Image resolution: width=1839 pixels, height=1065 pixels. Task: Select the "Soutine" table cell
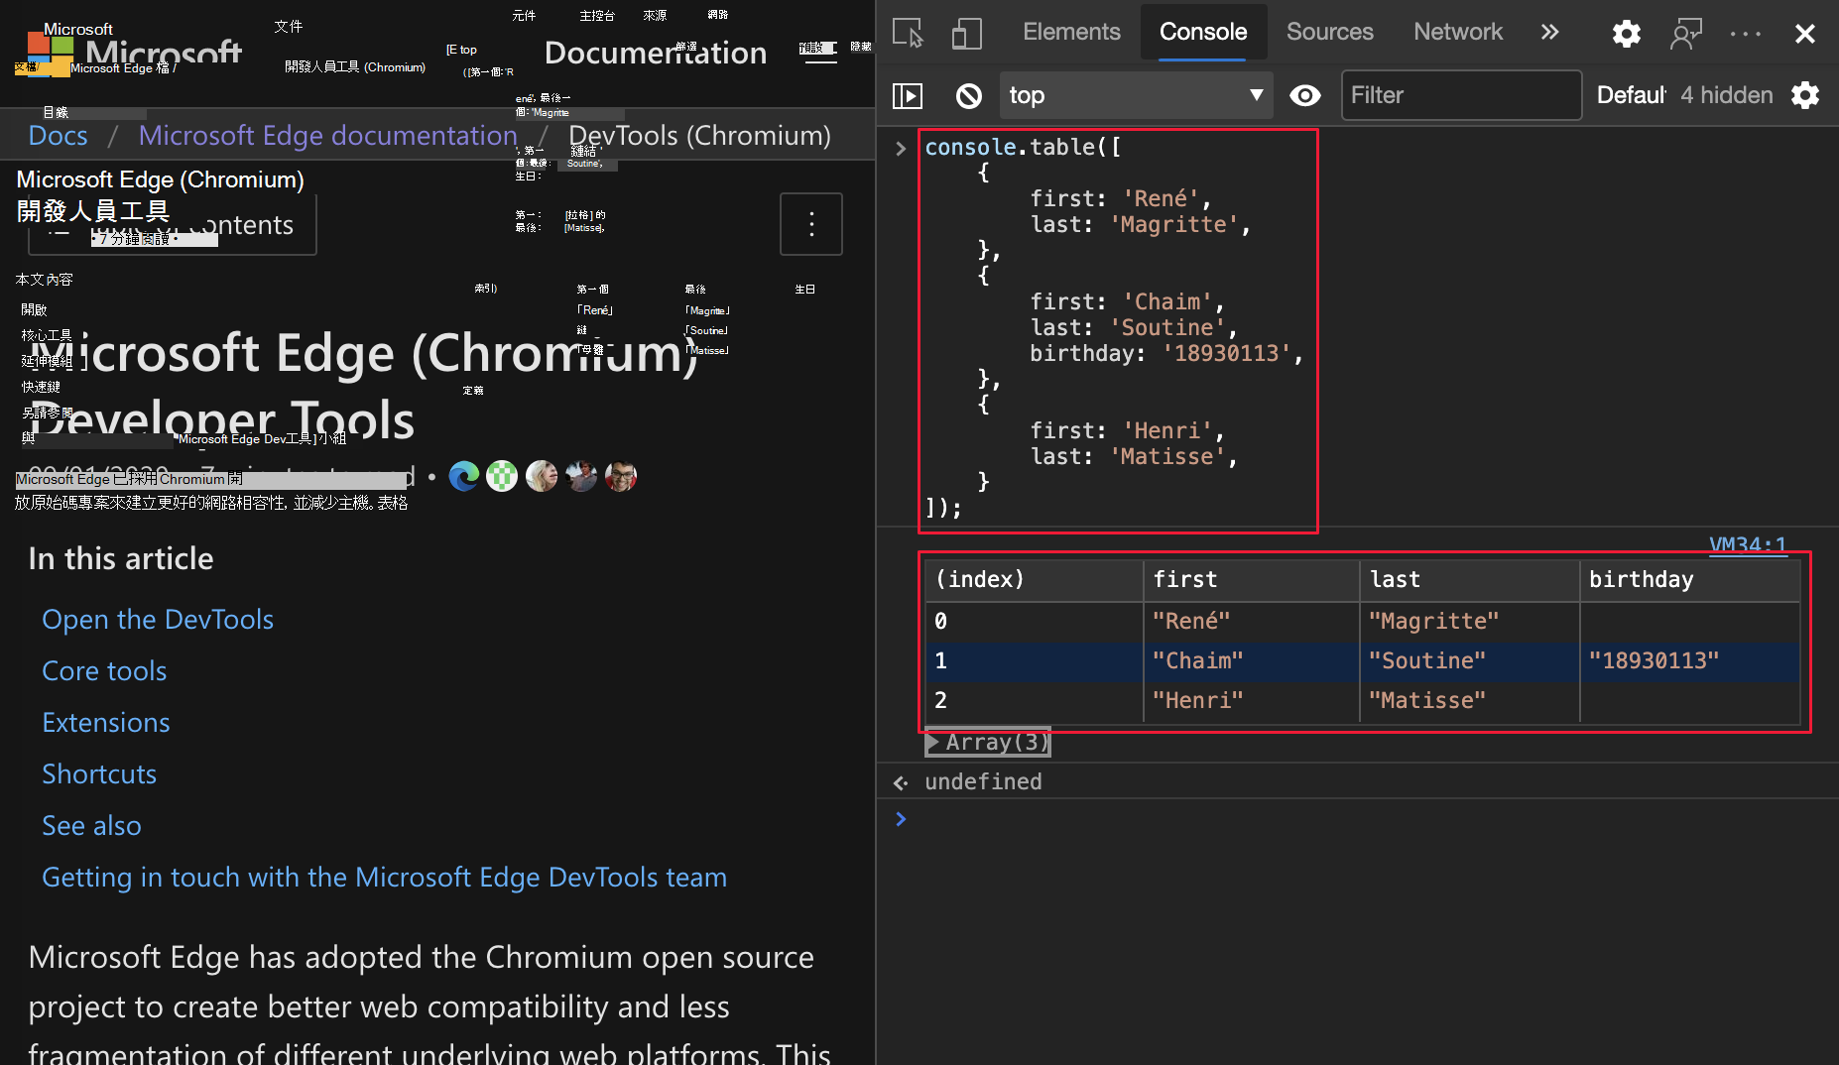(1469, 660)
